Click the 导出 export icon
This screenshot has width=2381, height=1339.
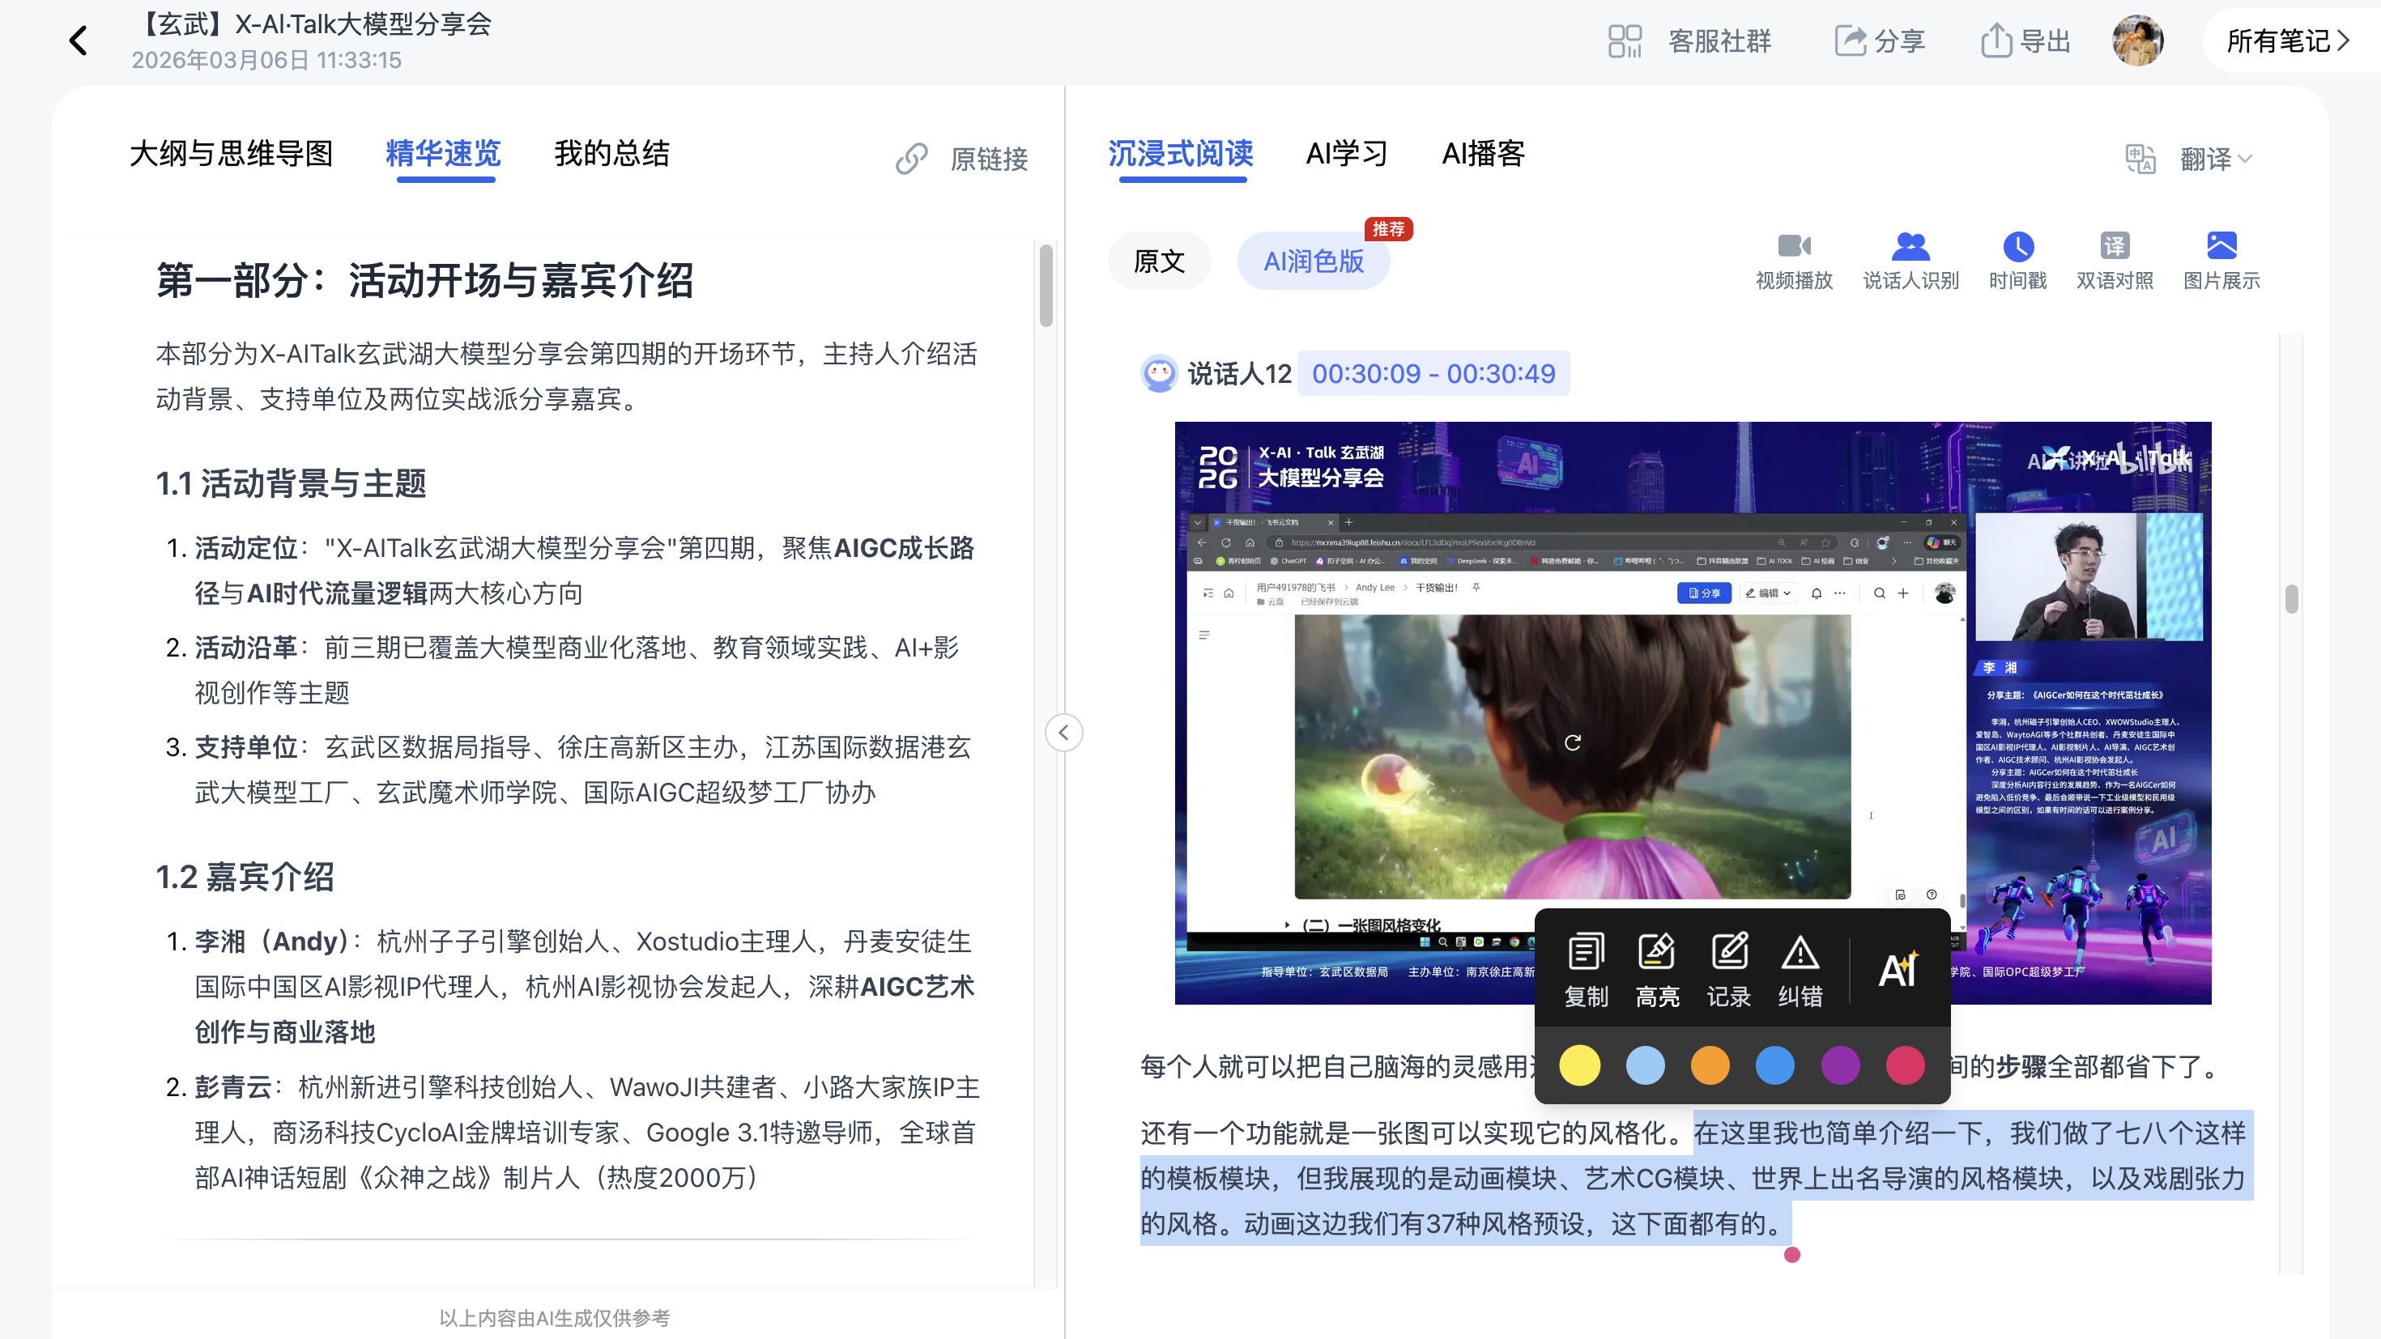(x=1996, y=40)
